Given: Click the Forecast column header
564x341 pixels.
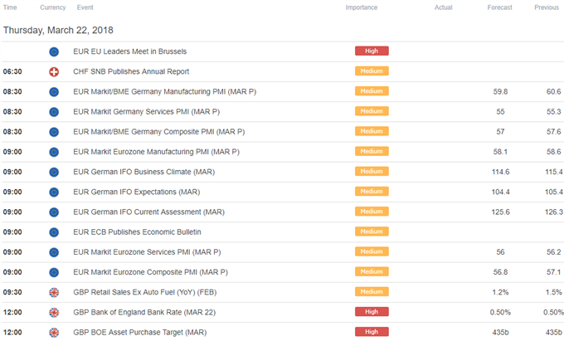Looking at the screenshot, I should pos(499,7).
